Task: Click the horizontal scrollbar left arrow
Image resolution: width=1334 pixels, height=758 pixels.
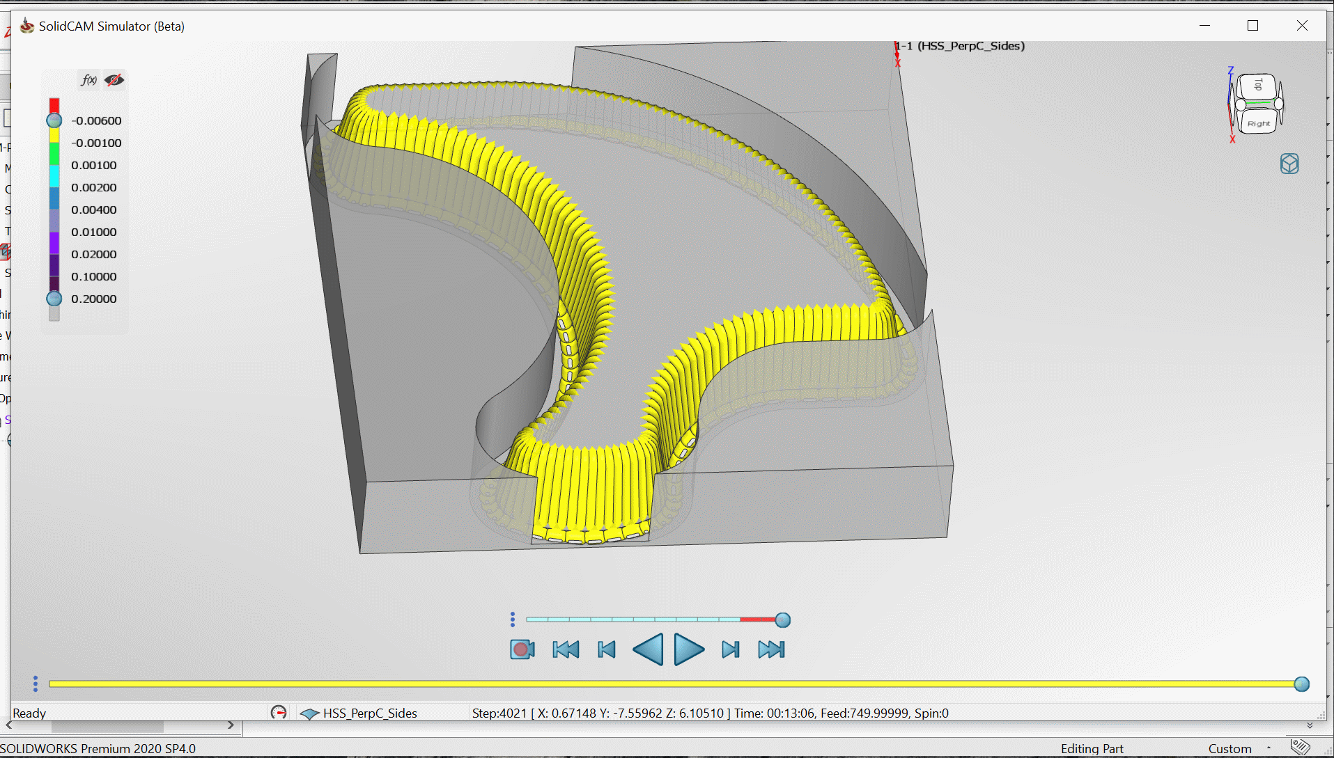Action: pyautogui.click(x=8, y=725)
